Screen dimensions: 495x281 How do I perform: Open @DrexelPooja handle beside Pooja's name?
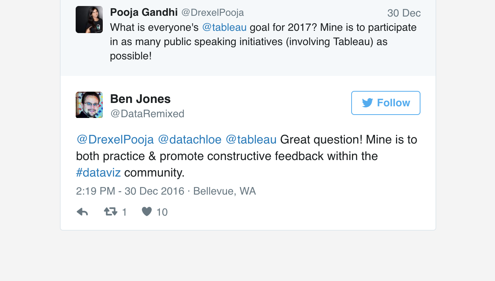(213, 12)
